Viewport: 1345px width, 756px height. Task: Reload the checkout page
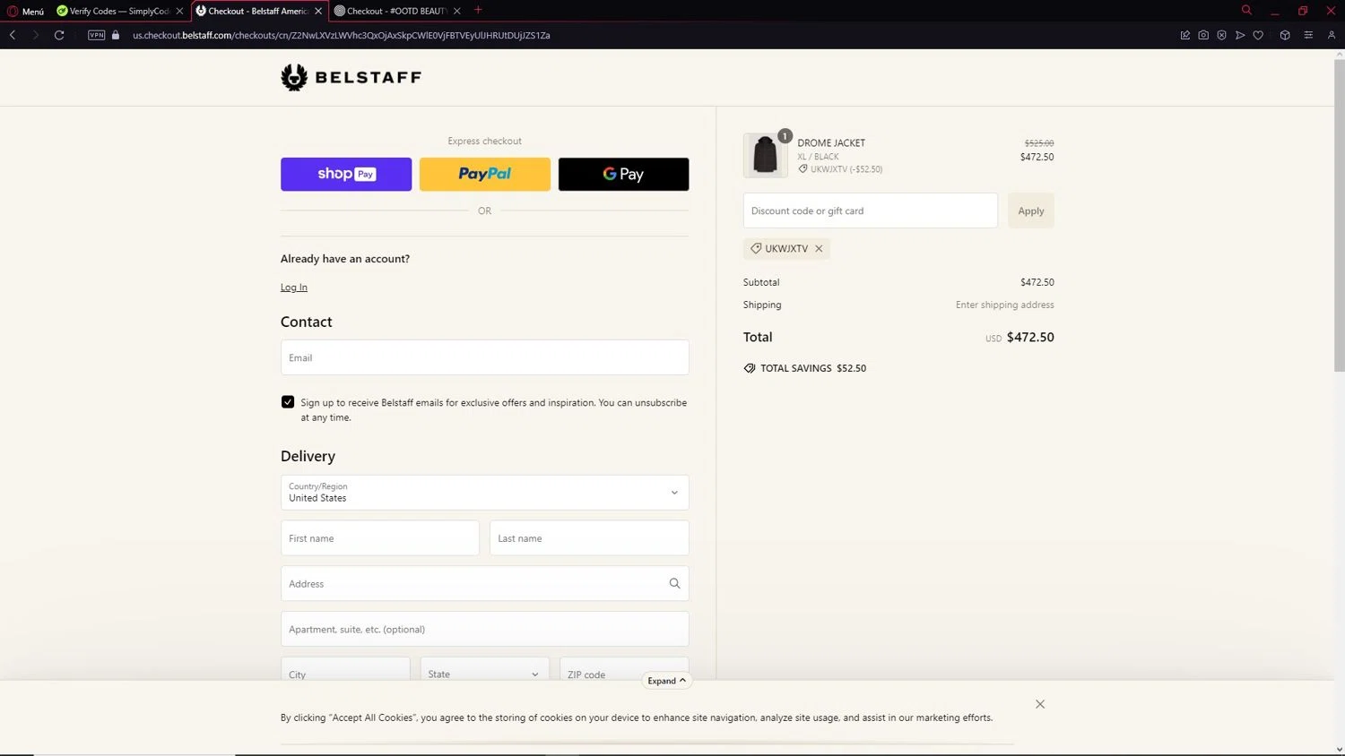[x=59, y=35]
